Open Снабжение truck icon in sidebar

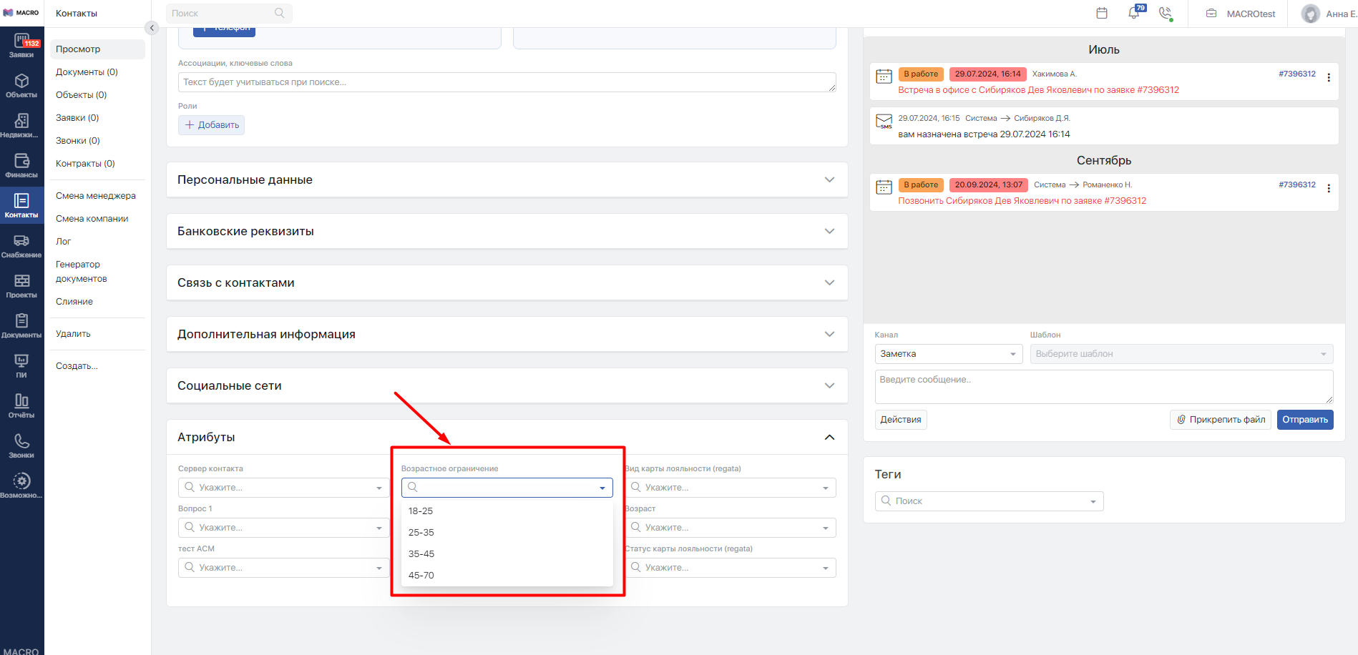click(x=21, y=245)
